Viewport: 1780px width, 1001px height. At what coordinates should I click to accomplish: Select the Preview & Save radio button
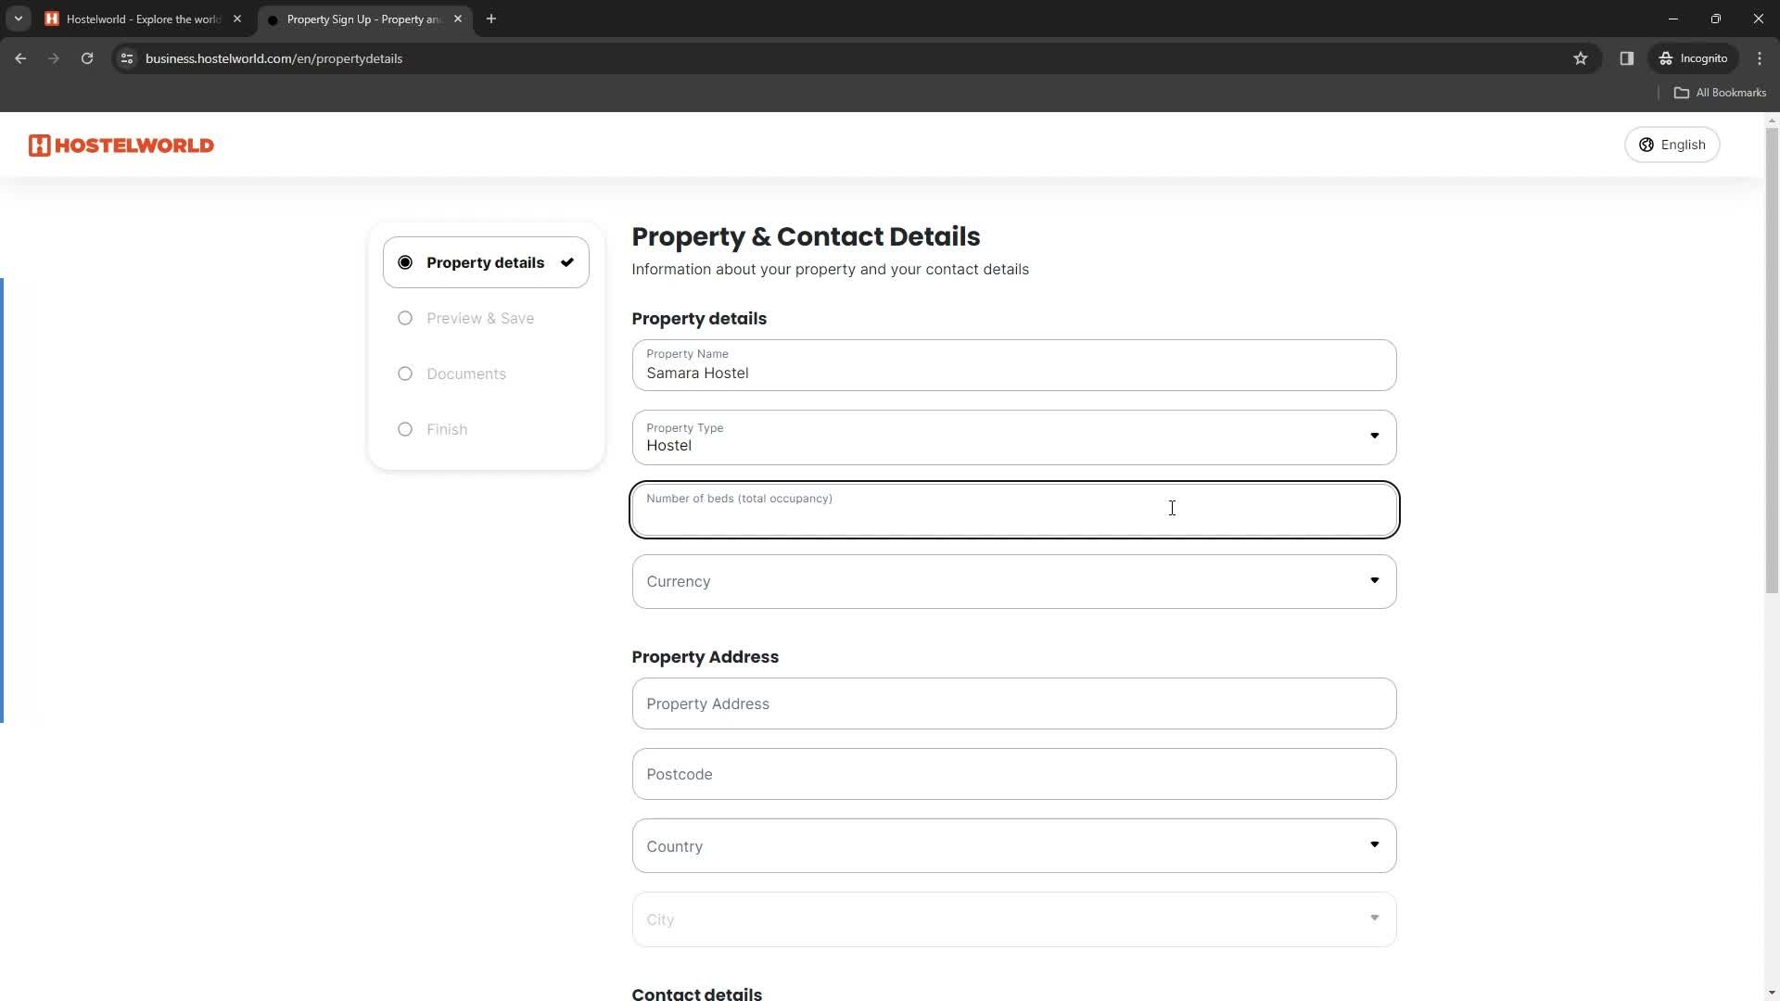pyautogui.click(x=406, y=318)
